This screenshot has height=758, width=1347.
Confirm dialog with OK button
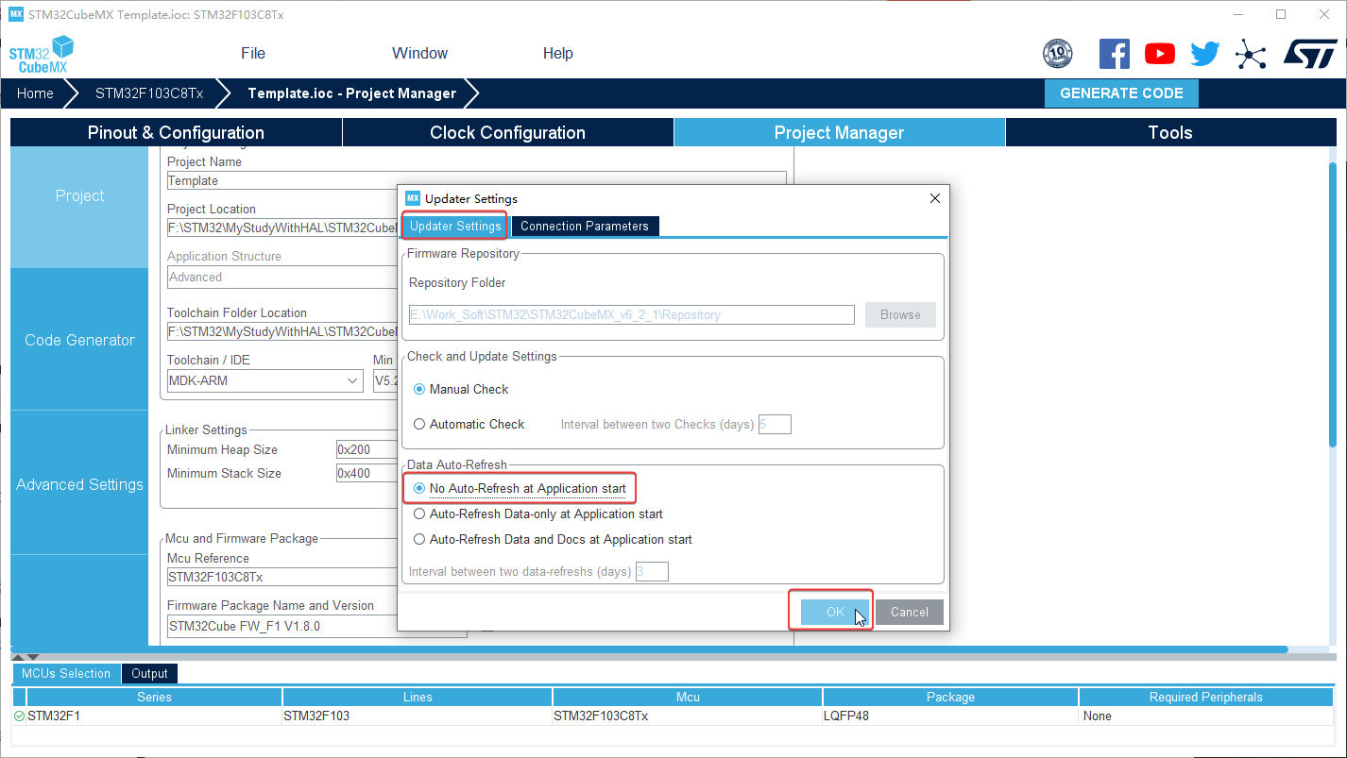click(835, 612)
